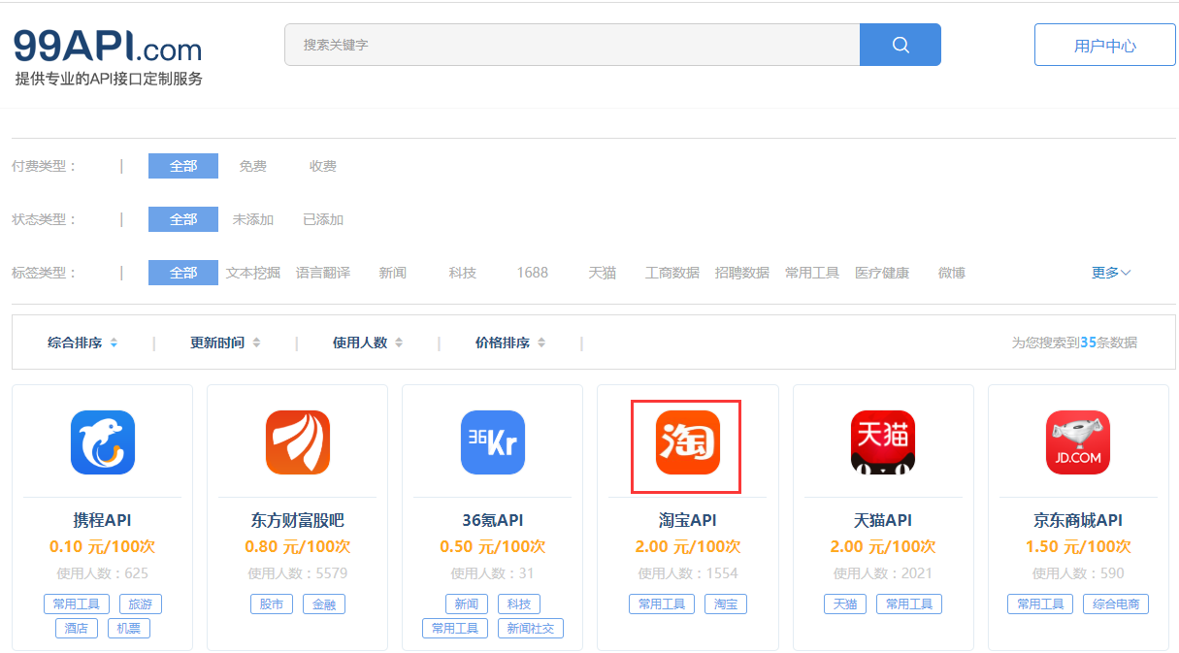Open the Tmall 天猫 cat icon
Screen dimensions: 1179x653
click(882, 442)
